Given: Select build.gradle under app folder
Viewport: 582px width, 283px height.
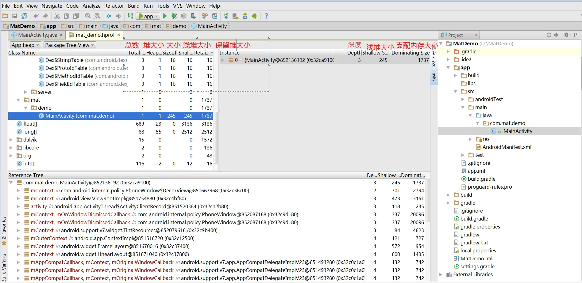Looking at the screenshot, I should pos(478,179).
